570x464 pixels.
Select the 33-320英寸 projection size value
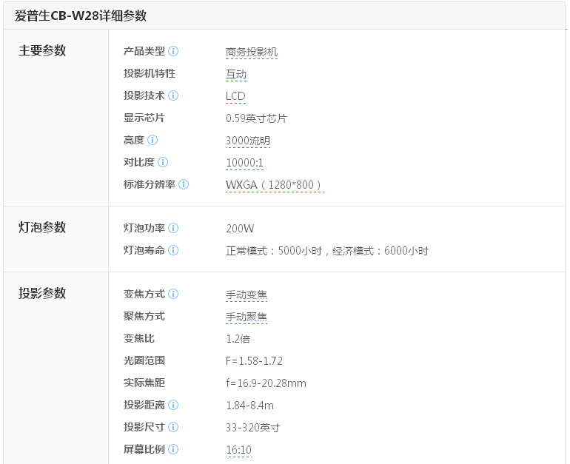(253, 428)
